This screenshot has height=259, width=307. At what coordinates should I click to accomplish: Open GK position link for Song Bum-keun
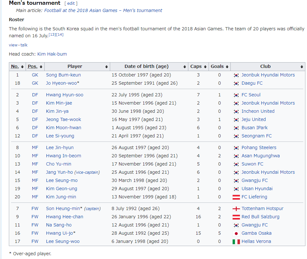(x=35, y=75)
